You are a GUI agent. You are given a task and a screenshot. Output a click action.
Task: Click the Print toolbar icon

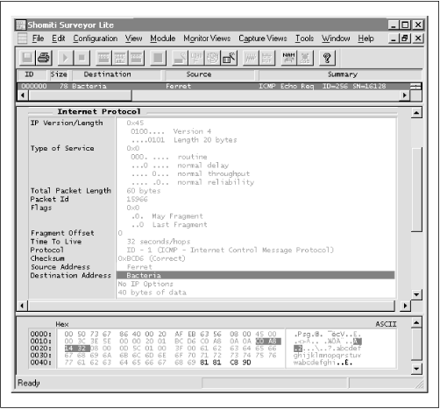[x=44, y=58]
